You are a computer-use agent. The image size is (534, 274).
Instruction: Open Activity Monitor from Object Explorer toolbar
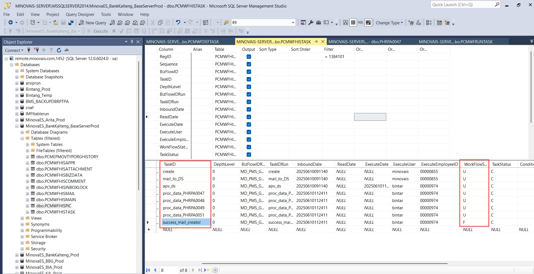(66, 50)
